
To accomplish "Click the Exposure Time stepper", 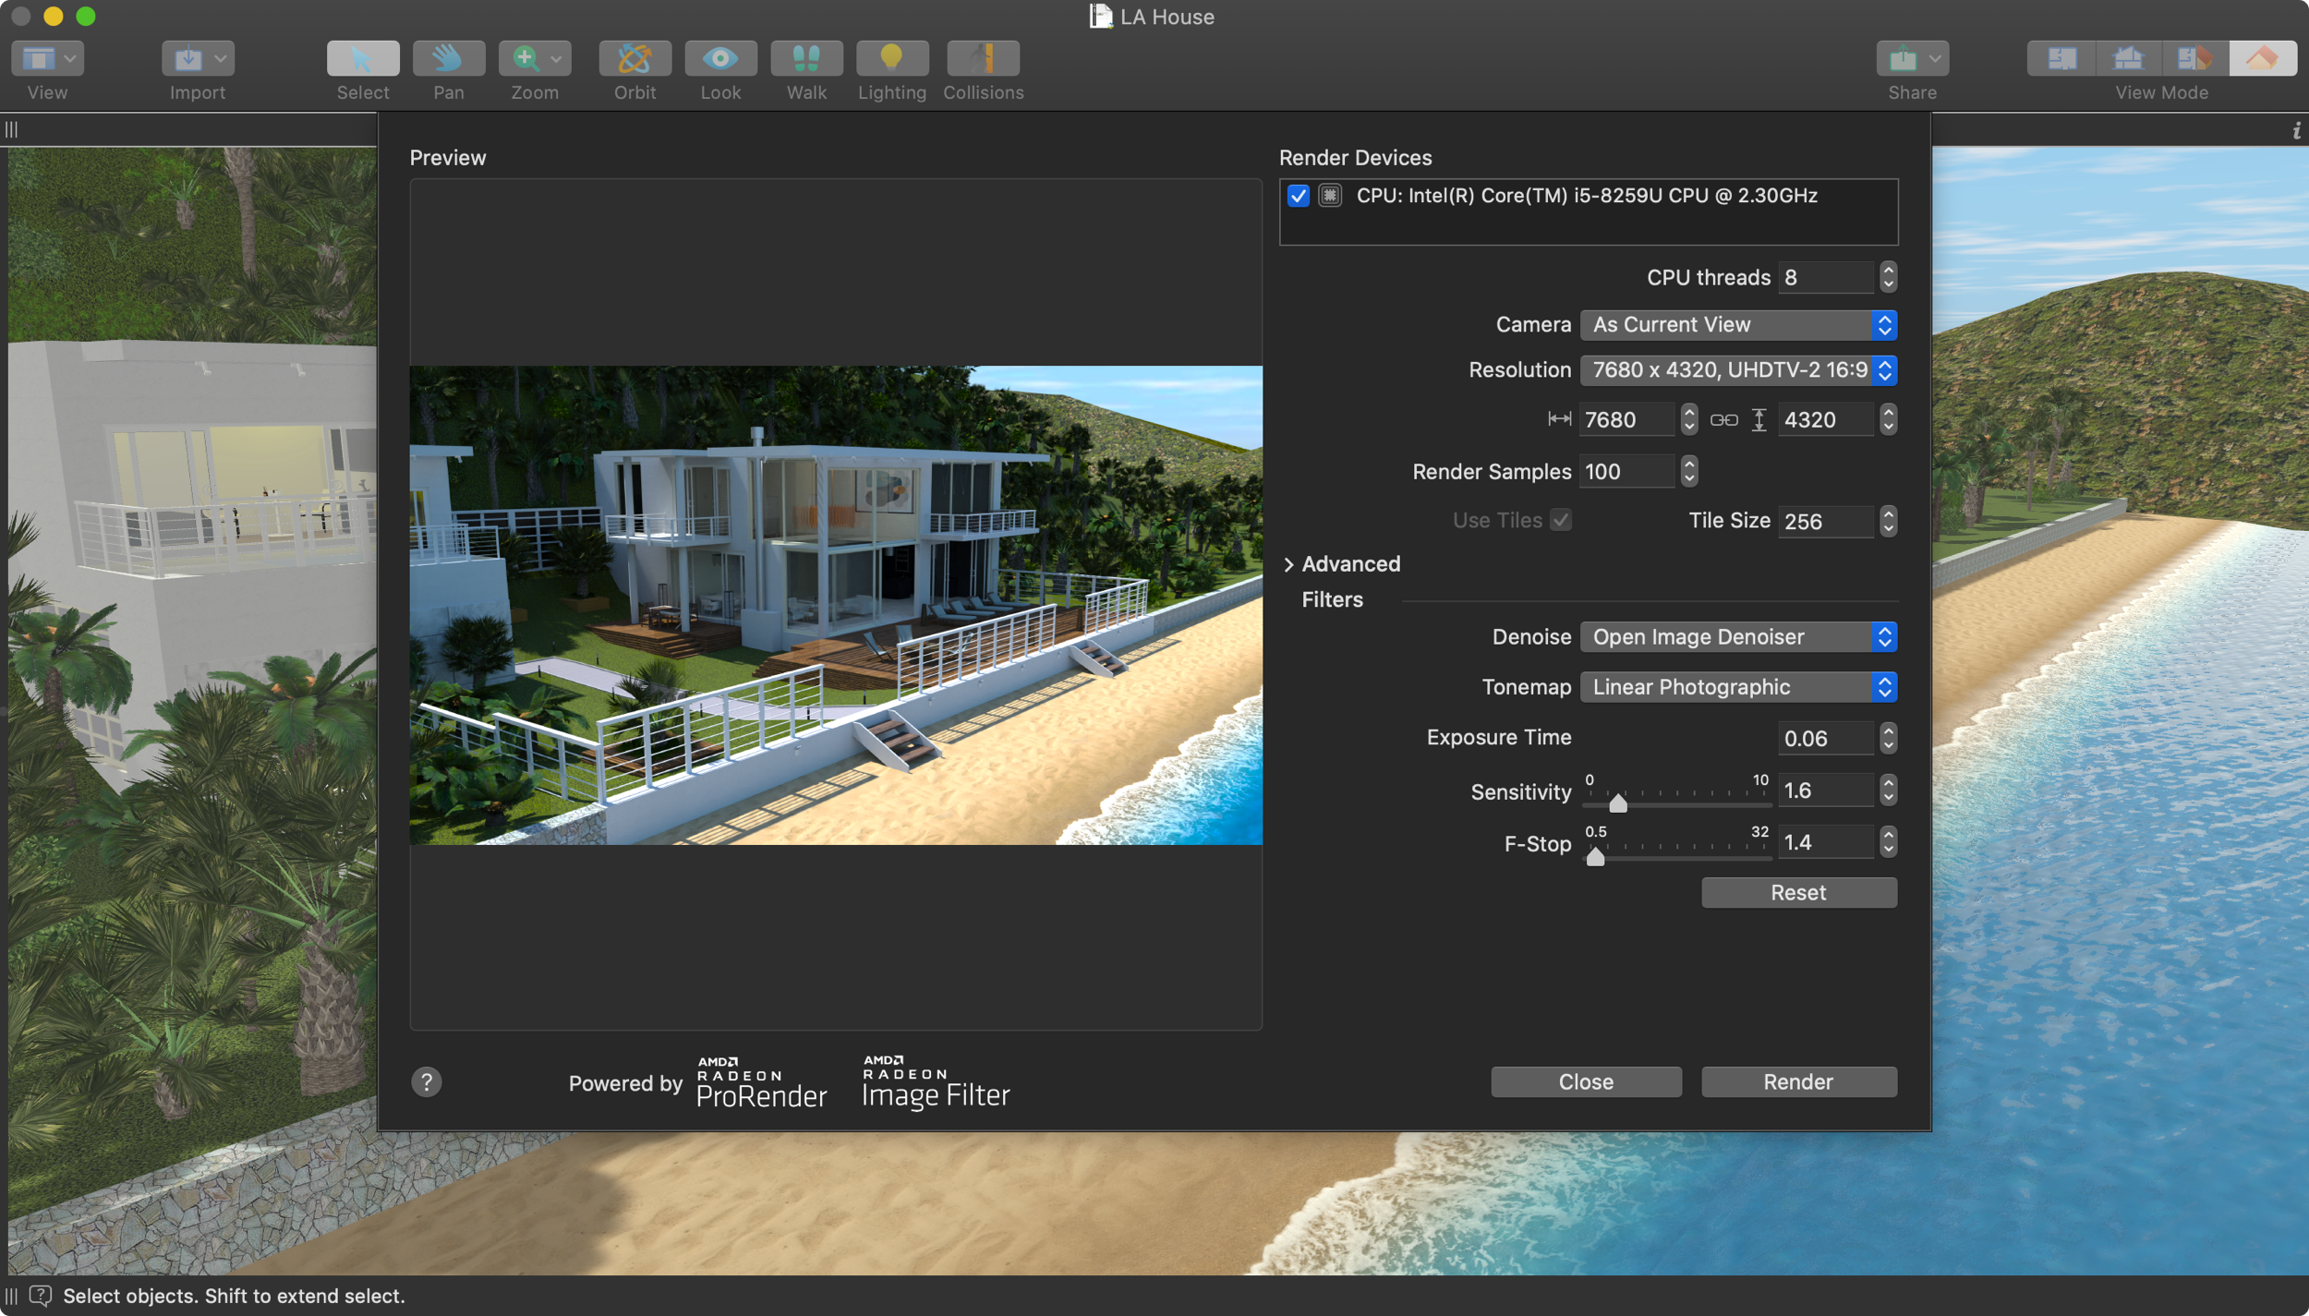I will click(x=1888, y=739).
